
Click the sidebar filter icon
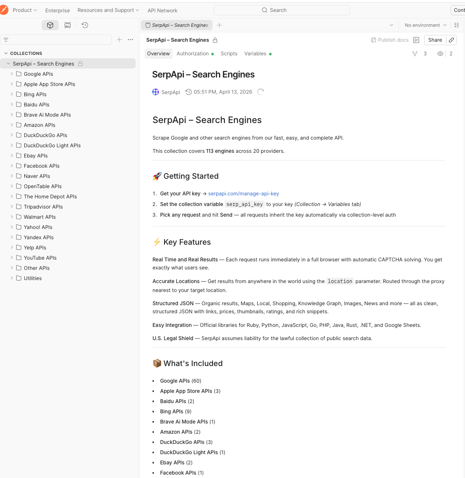6,40
